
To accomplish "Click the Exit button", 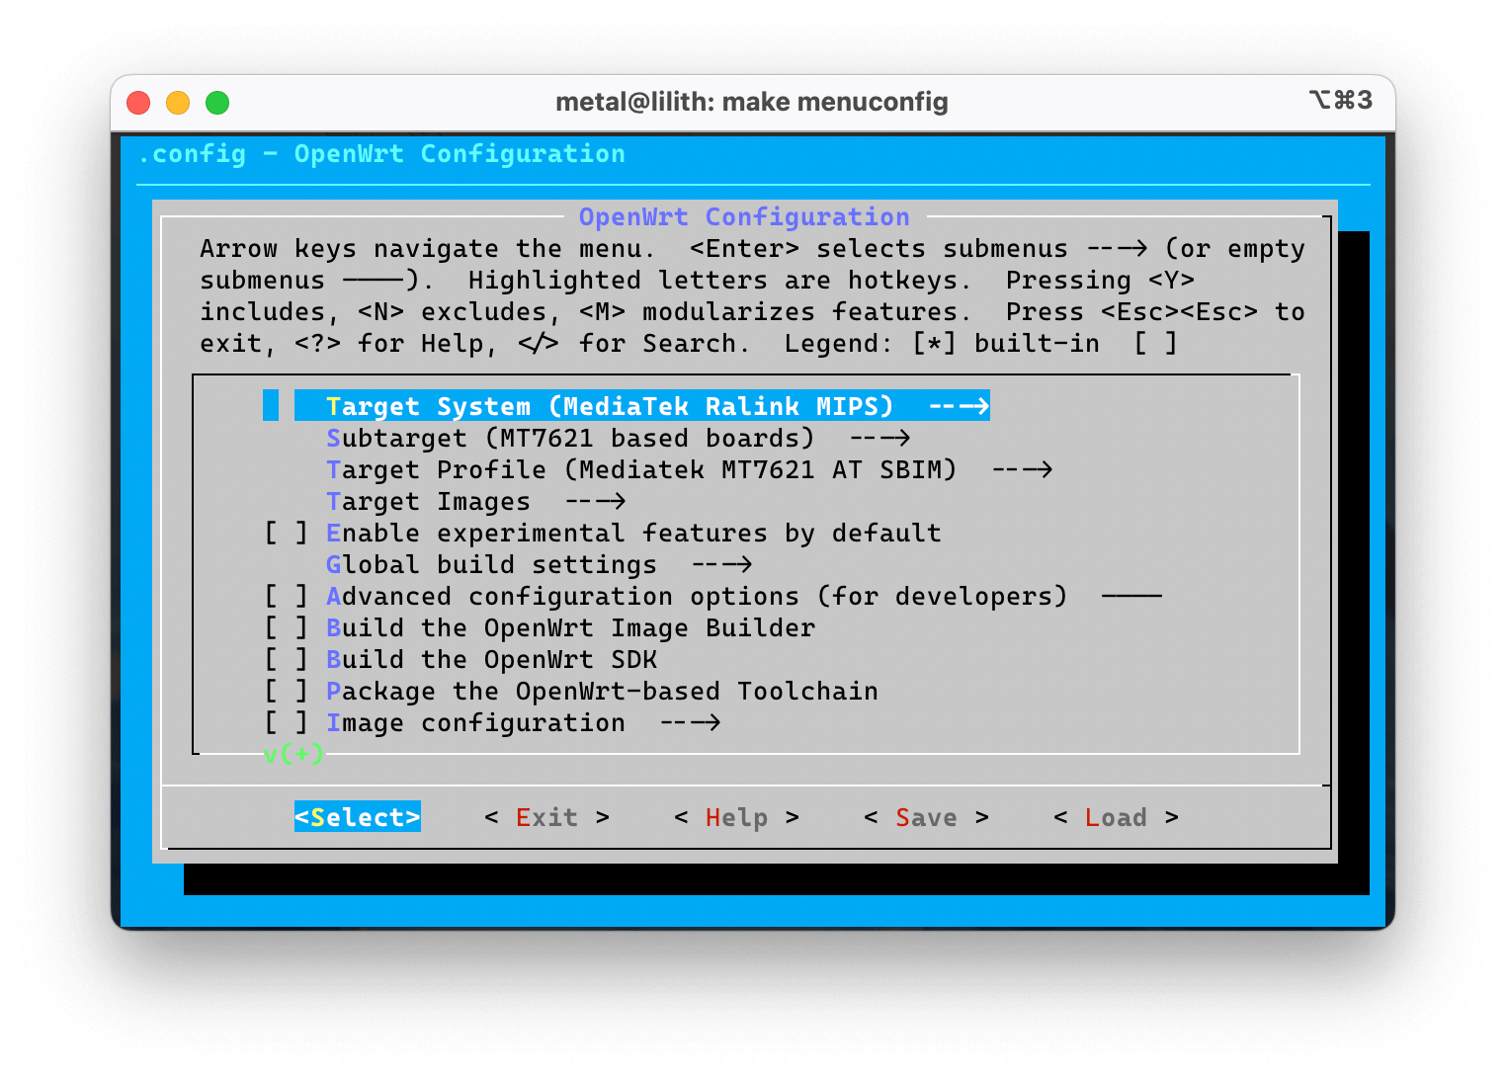I will [546, 817].
